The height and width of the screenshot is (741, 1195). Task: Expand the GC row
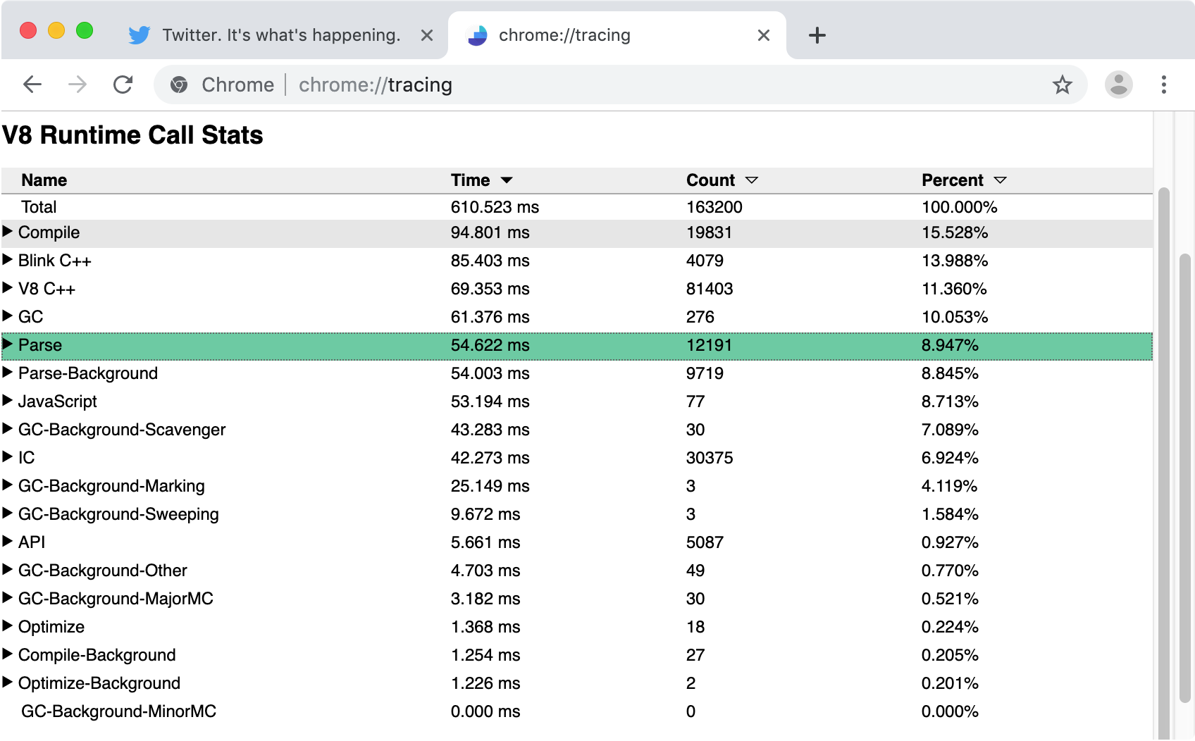pyautogui.click(x=8, y=316)
